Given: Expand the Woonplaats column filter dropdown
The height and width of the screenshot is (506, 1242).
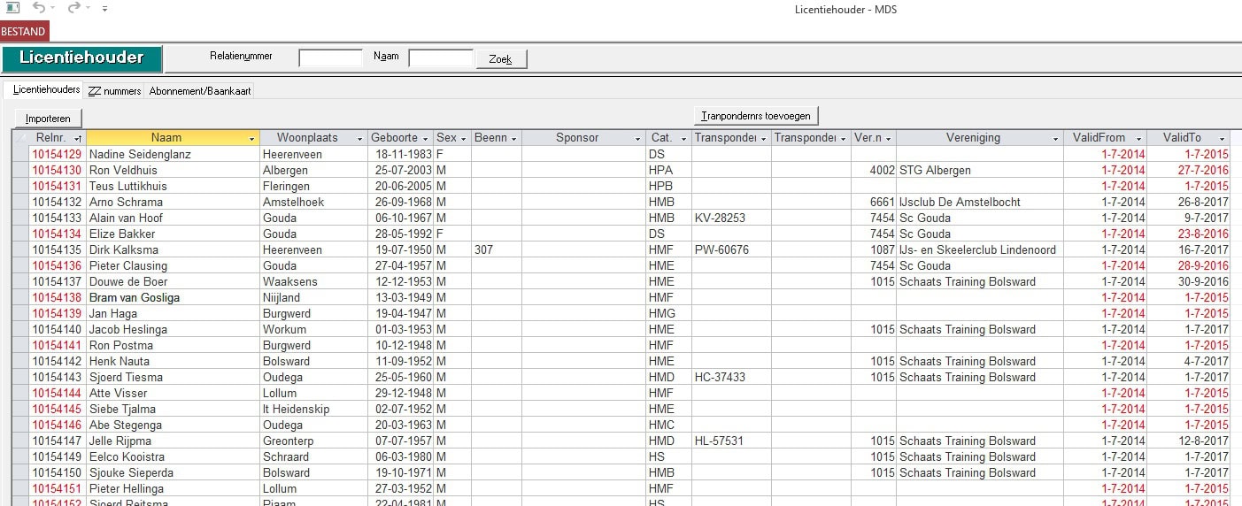Looking at the screenshot, I should click(x=359, y=139).
